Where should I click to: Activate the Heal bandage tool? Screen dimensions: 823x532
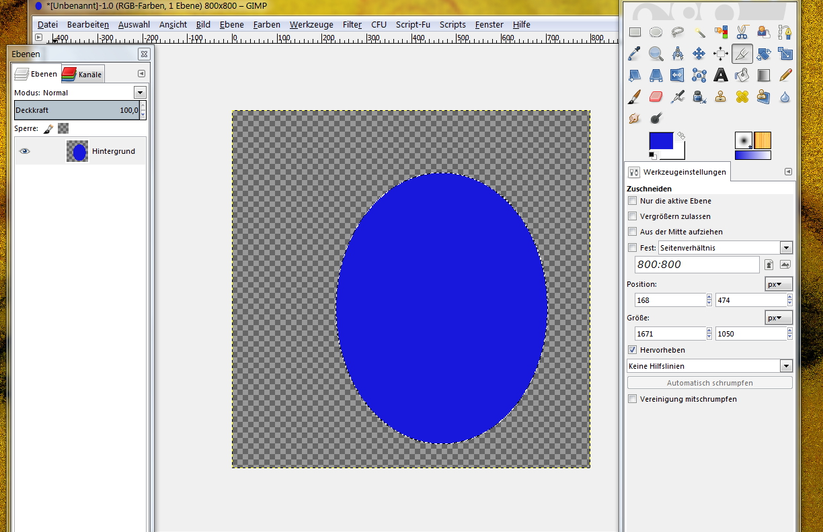pyautogui.click(x=742, y=97)
